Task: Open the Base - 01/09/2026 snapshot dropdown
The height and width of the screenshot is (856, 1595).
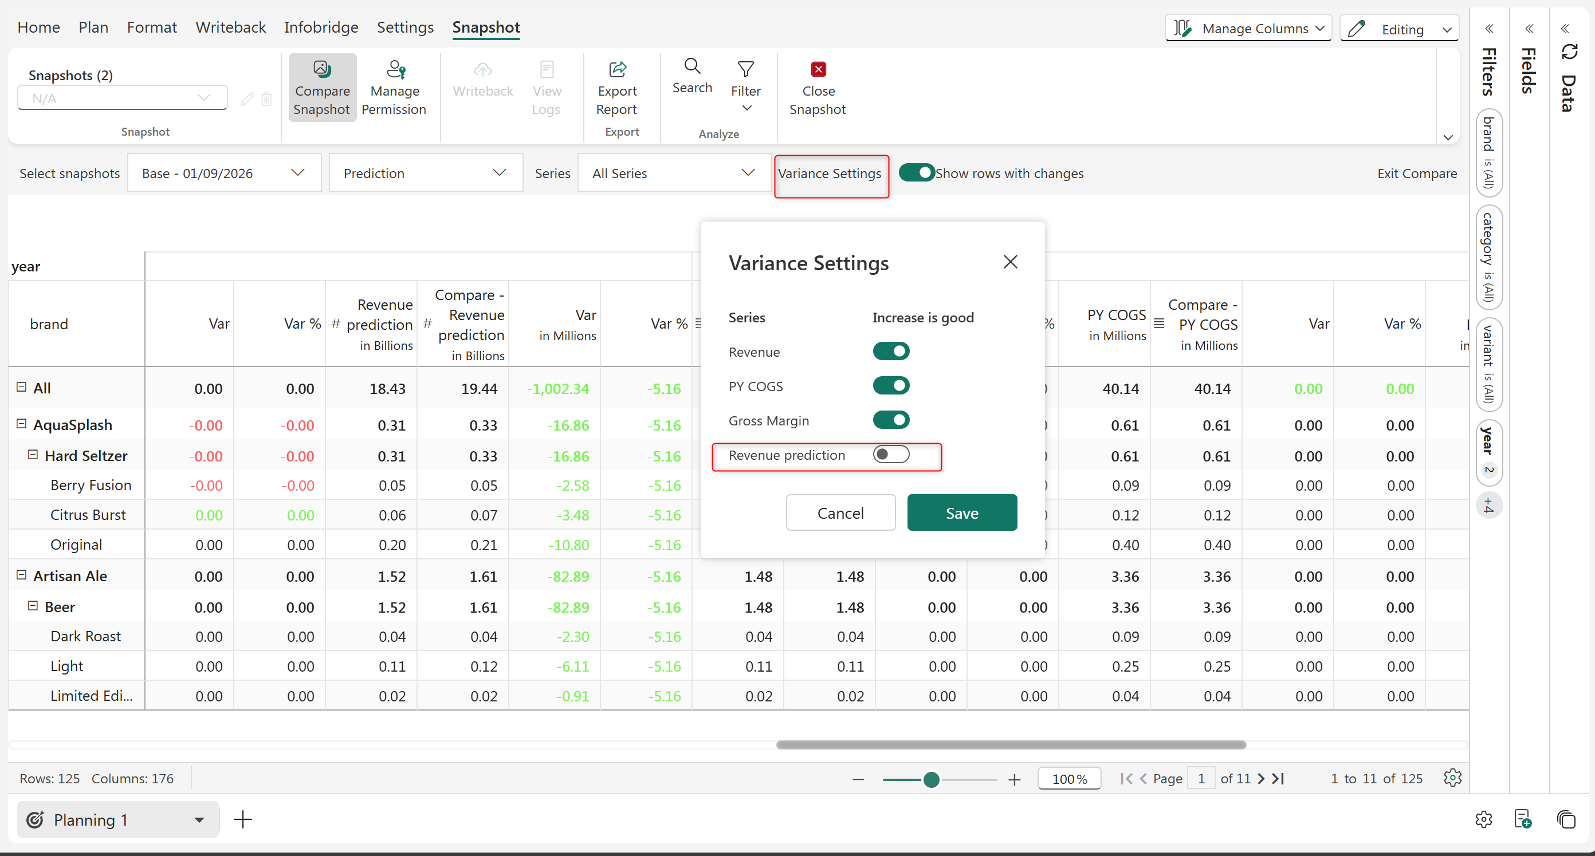Action: [x=224, y=173]
